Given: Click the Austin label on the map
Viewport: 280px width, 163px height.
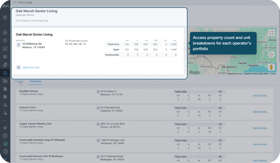Looking at the screenshot, I should click(x=242, y=63).
